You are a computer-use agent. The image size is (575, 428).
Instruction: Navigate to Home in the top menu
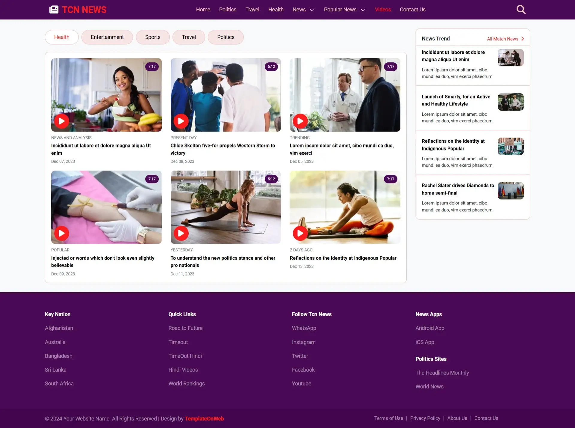(203, 9)
